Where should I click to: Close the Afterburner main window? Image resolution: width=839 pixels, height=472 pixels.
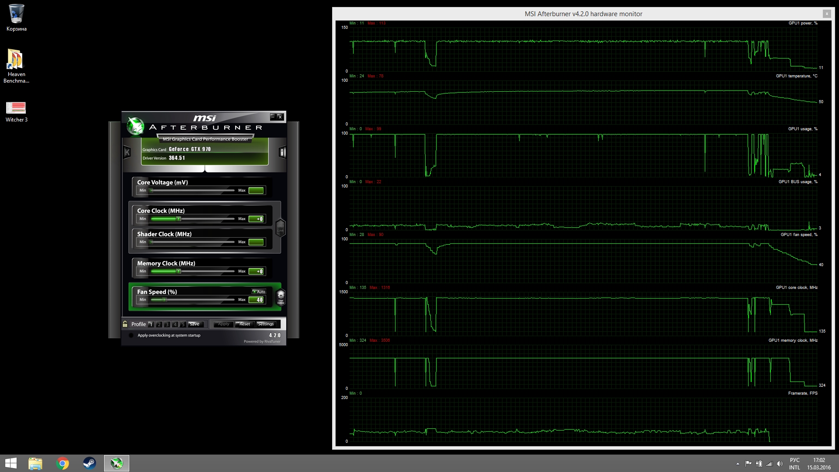[x=281, y=117]
